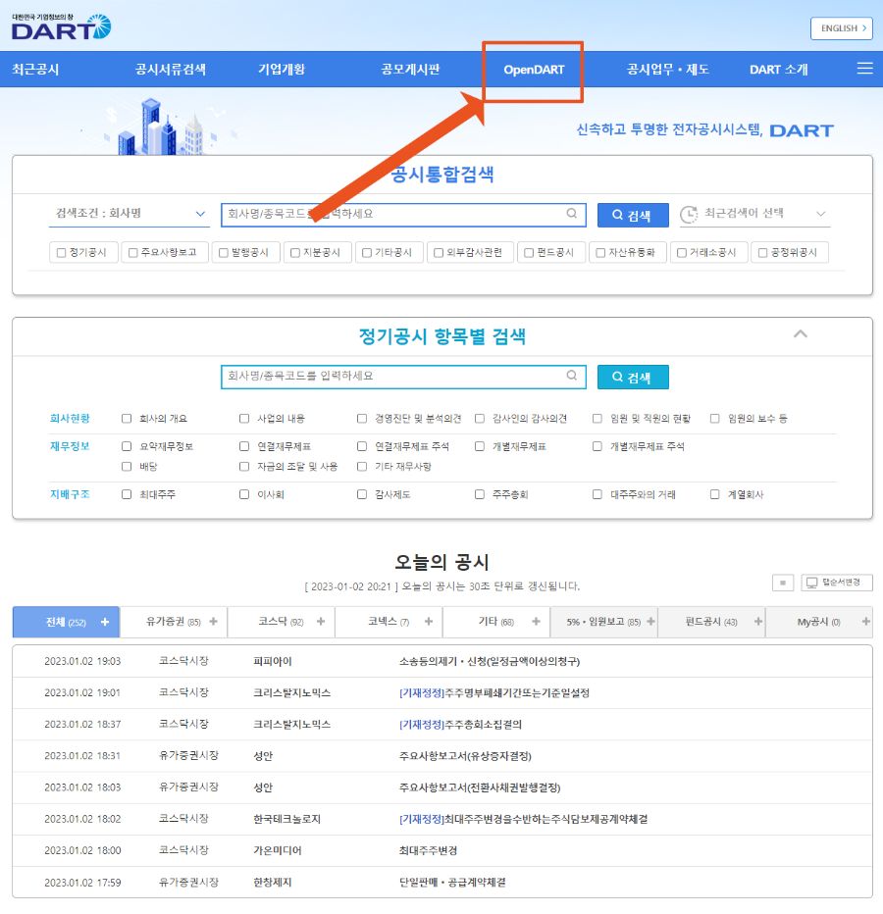The height and width of the screenshot is (914, 883).
Task: Open the DART 소개 menu
Action: pos(779,70)
